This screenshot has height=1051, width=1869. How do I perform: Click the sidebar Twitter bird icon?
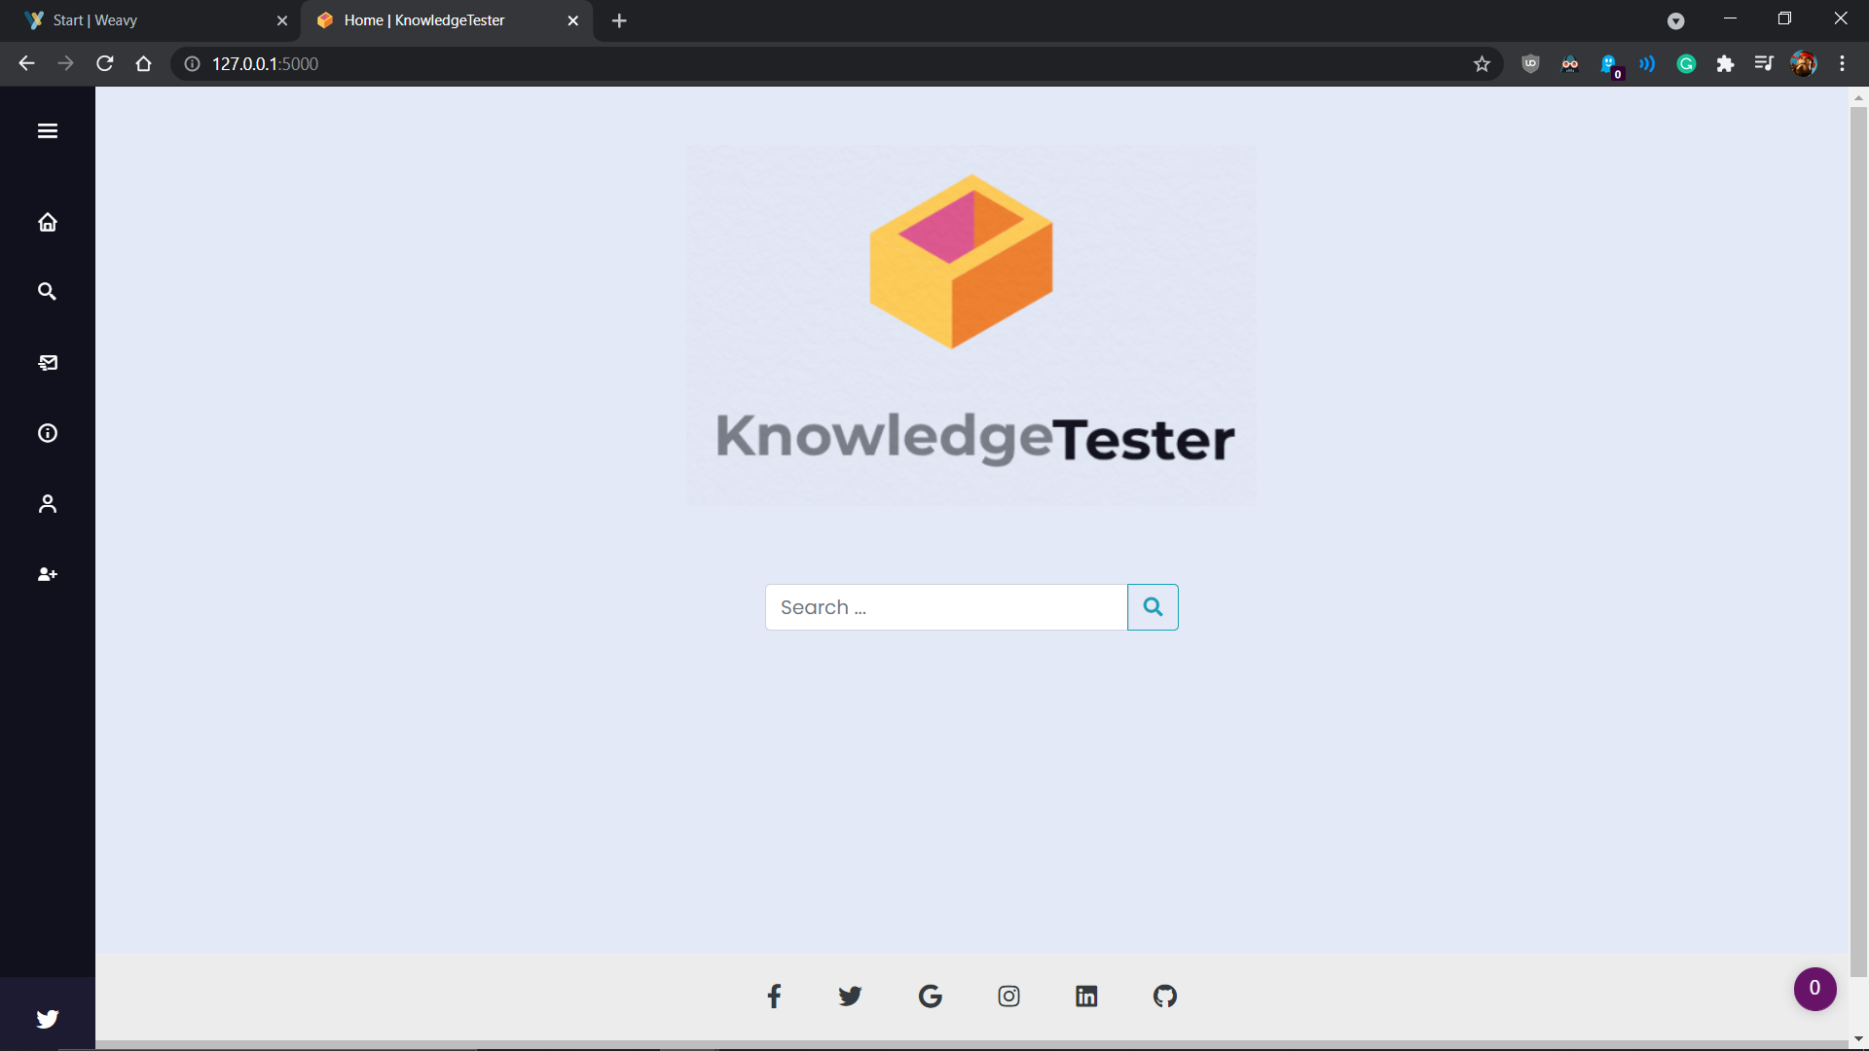coord(48,1019)
